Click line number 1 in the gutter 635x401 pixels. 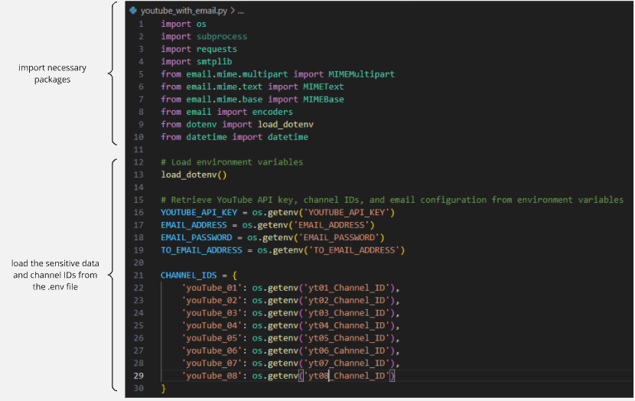click(141, 24)
